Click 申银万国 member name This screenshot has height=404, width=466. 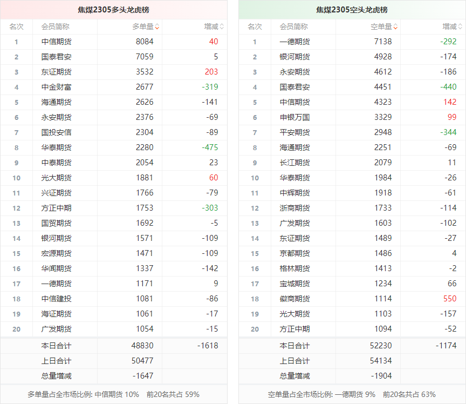click(x=294, y=117)
